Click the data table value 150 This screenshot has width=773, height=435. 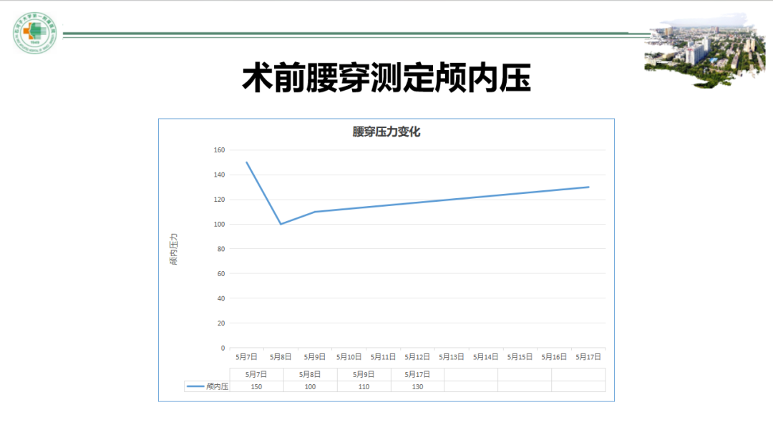[256, 387]
